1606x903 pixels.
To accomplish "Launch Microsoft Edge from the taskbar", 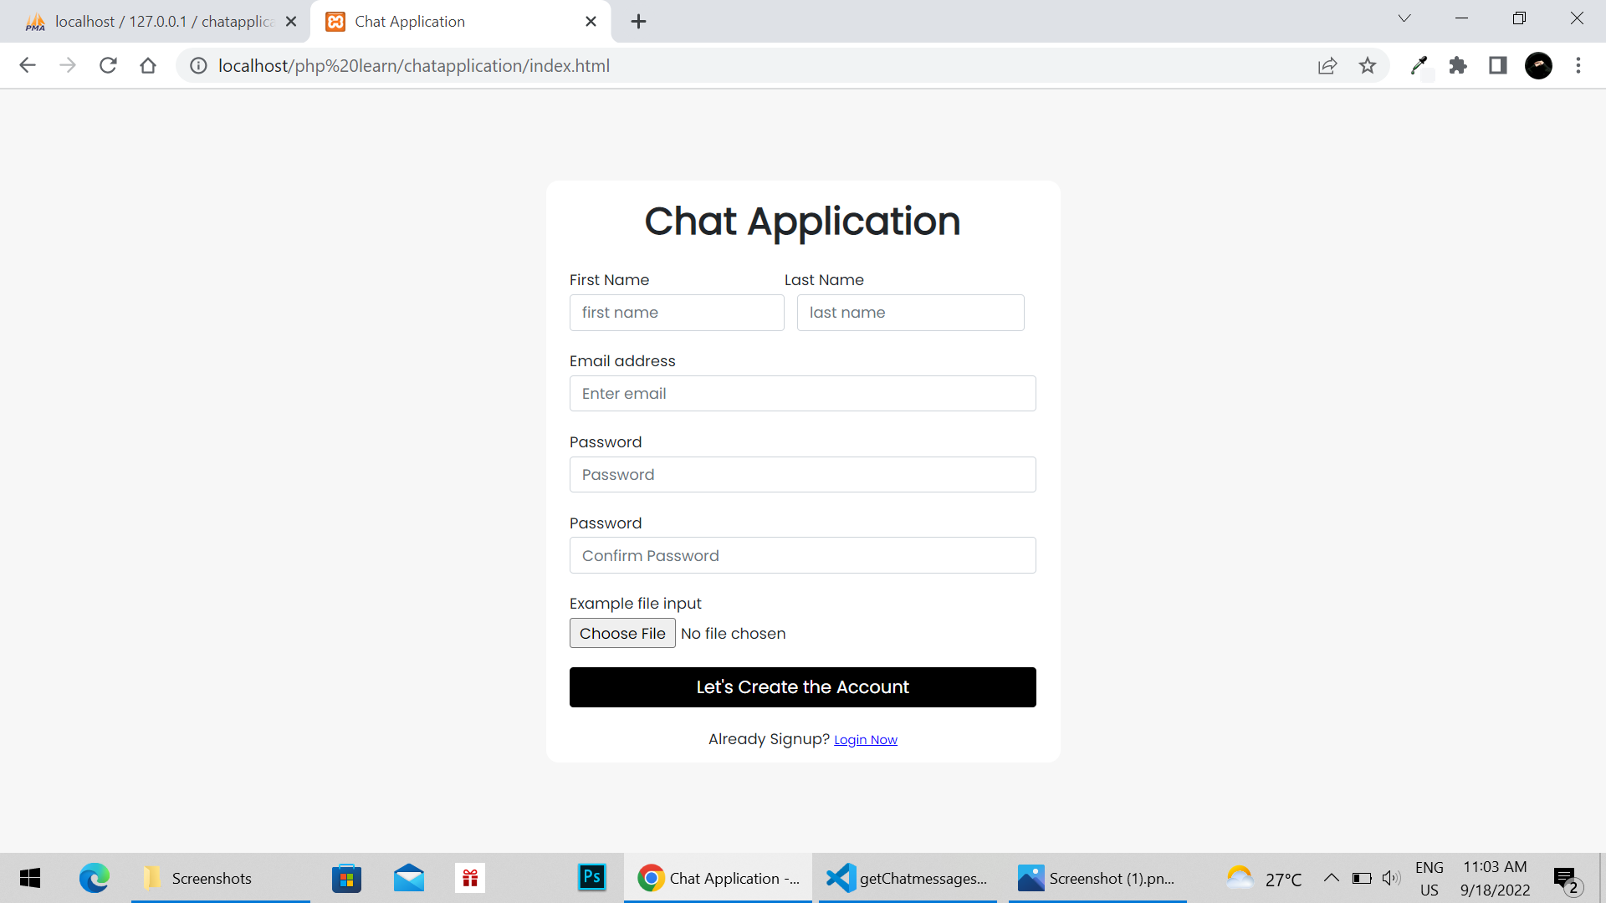I will pos(94,879).
